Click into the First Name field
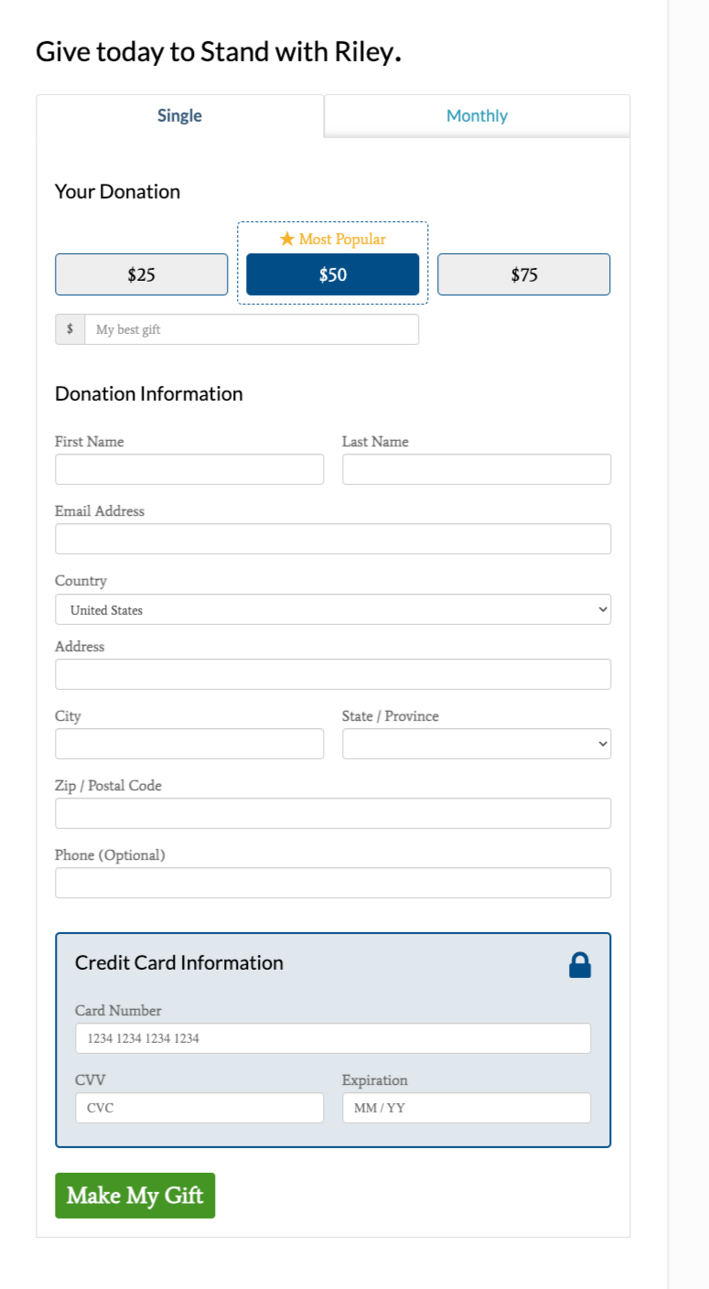Screen dimensions: 709x1289 [x=189, y=469]
